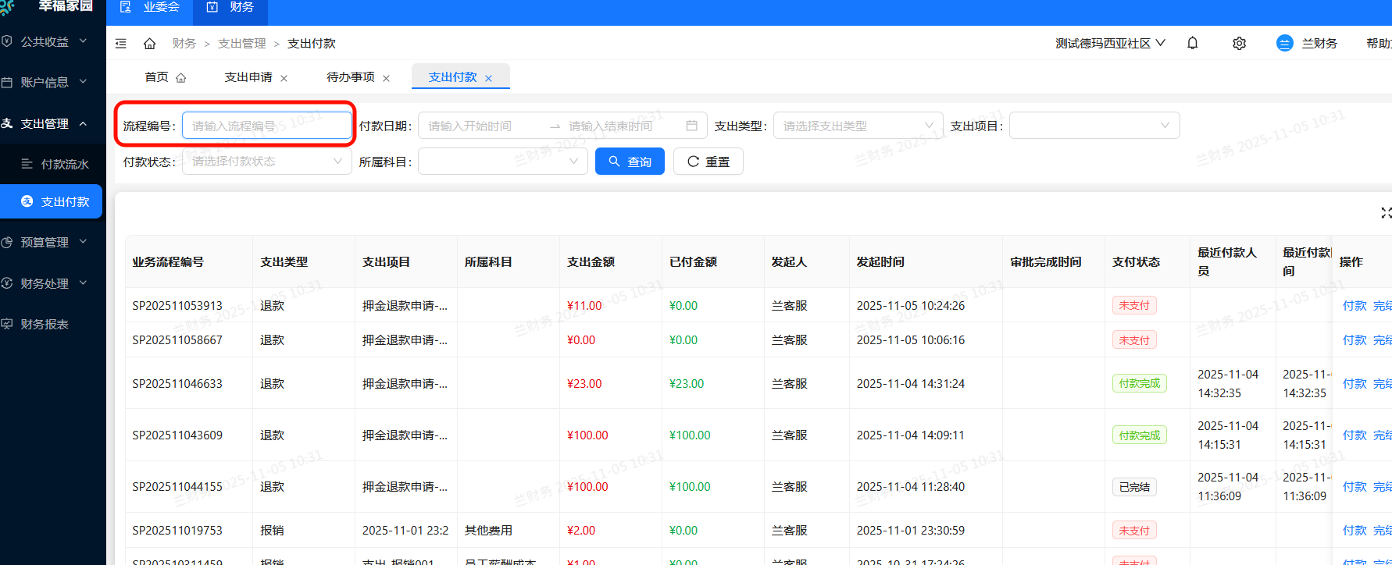Image resolution: width=1392 pixels, height=565 pixels.
Task: Click 付款 link for SP202511053913
Action: pos(1354,306)
